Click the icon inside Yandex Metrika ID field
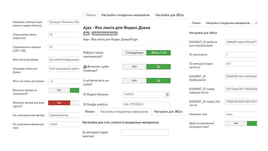This screenshot has width=268, height=151. pos(167,95)
